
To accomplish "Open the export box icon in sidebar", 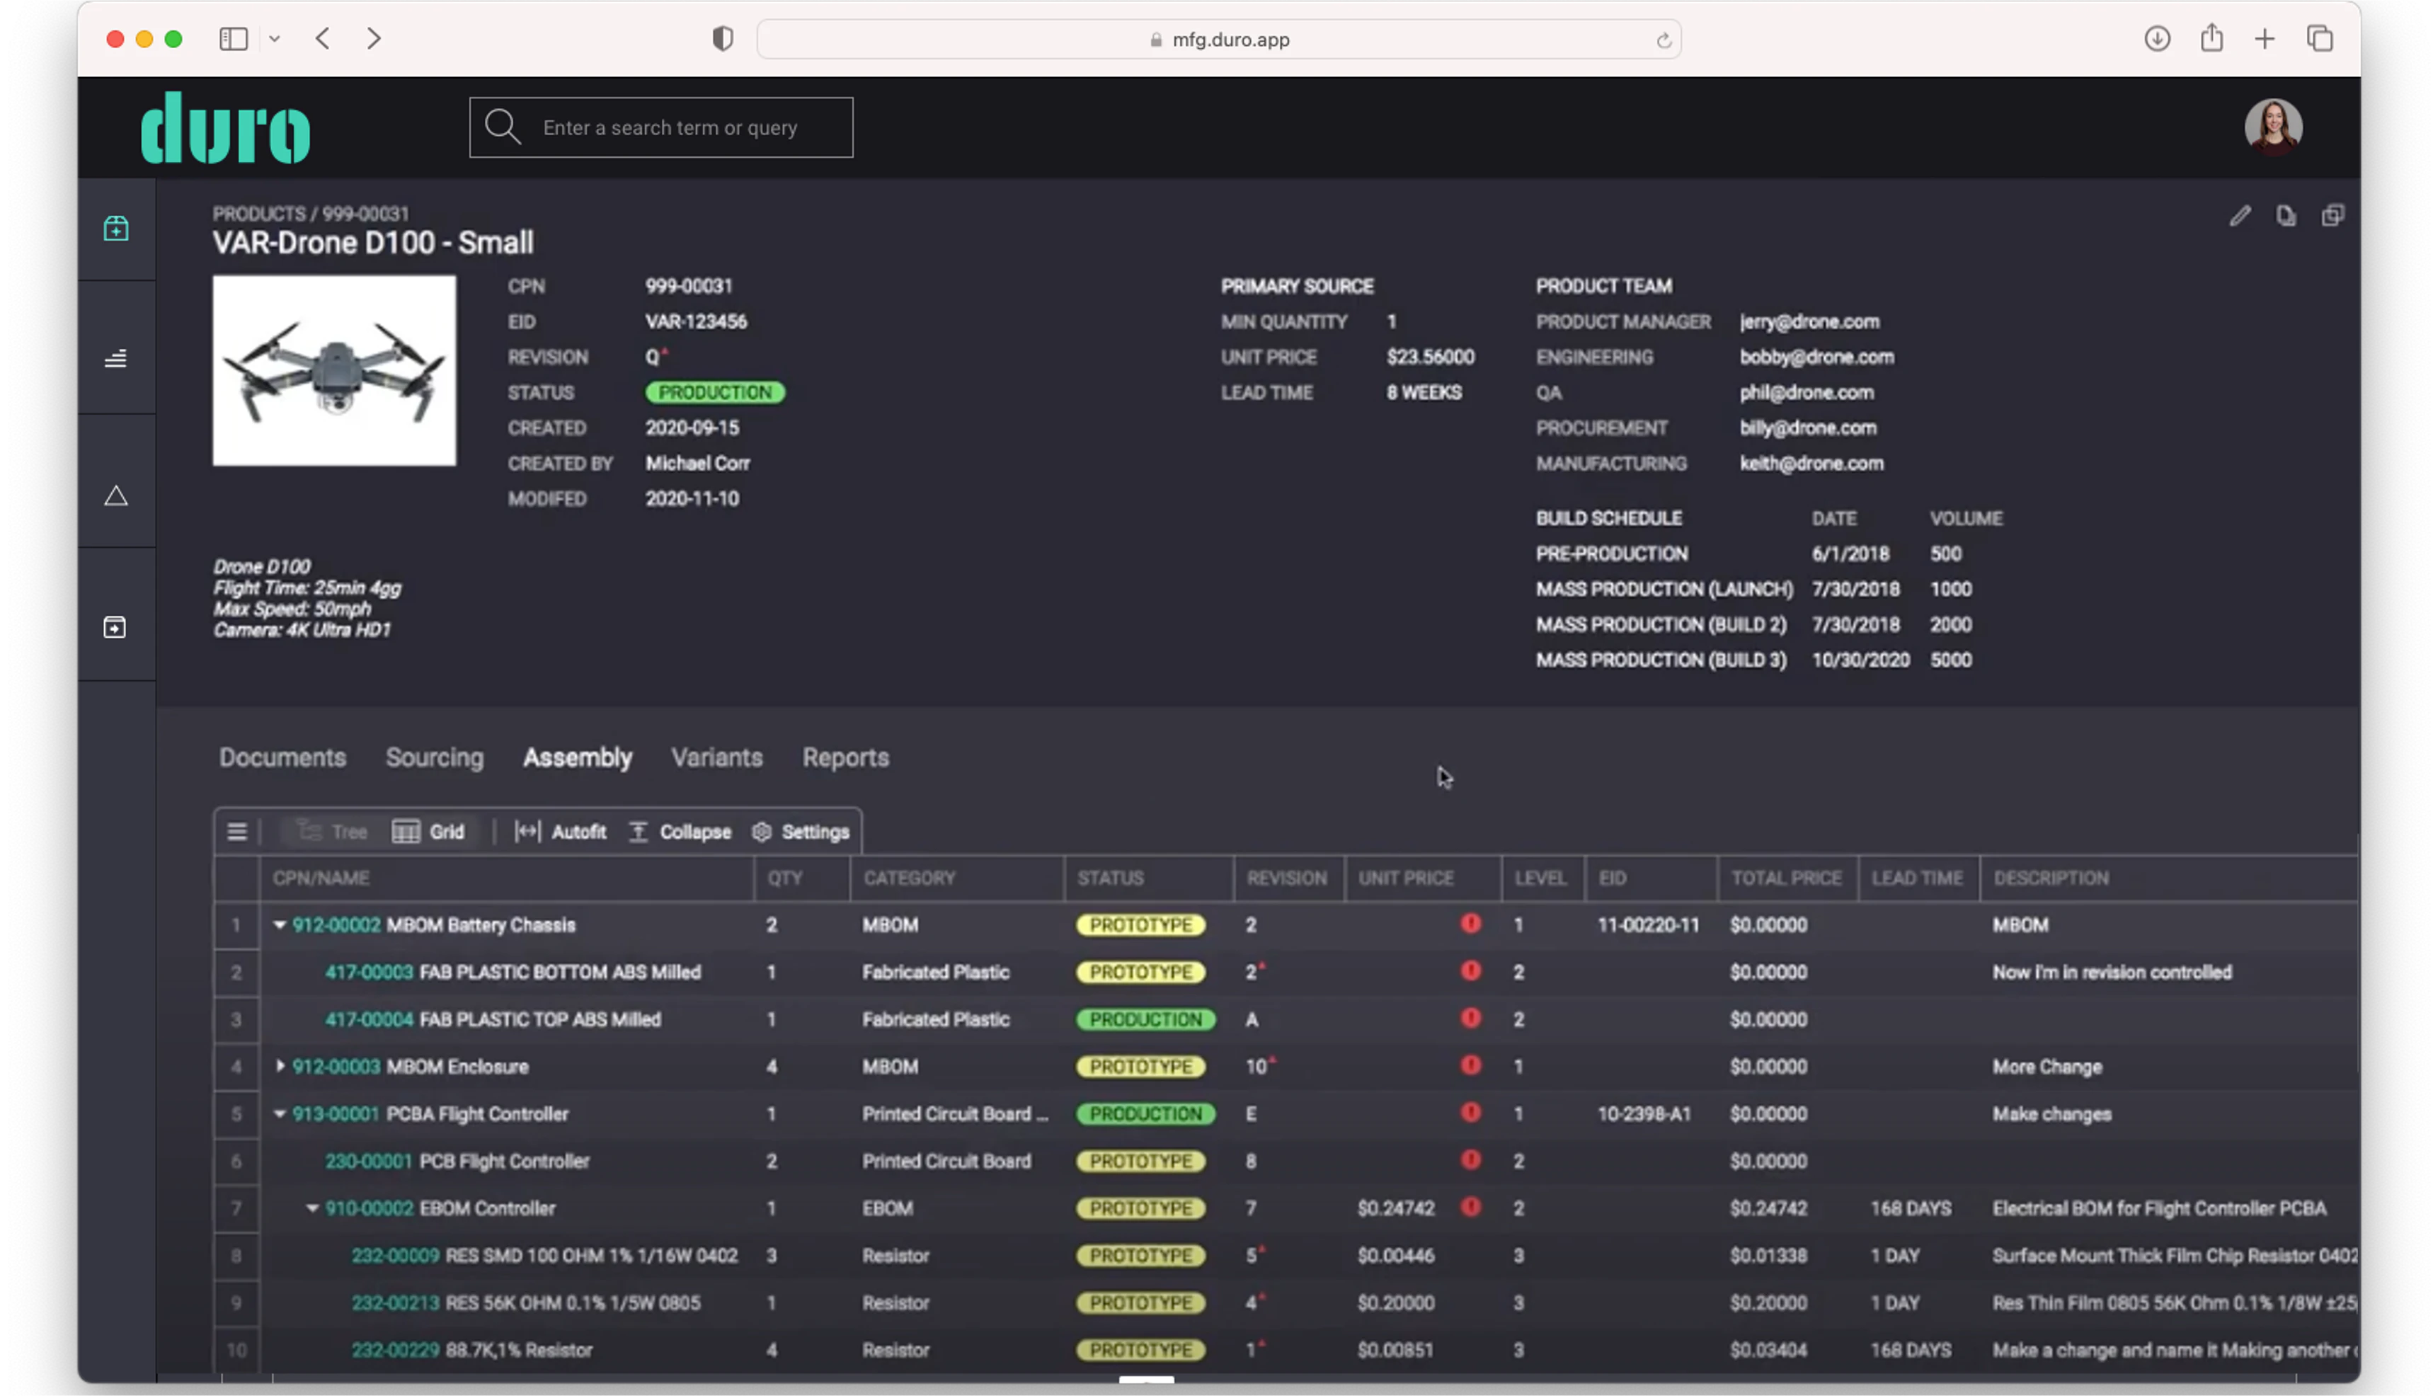I will [114, 627].
